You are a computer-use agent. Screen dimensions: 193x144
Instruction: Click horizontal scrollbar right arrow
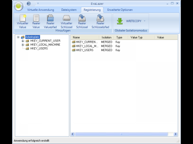coord(175,134)
